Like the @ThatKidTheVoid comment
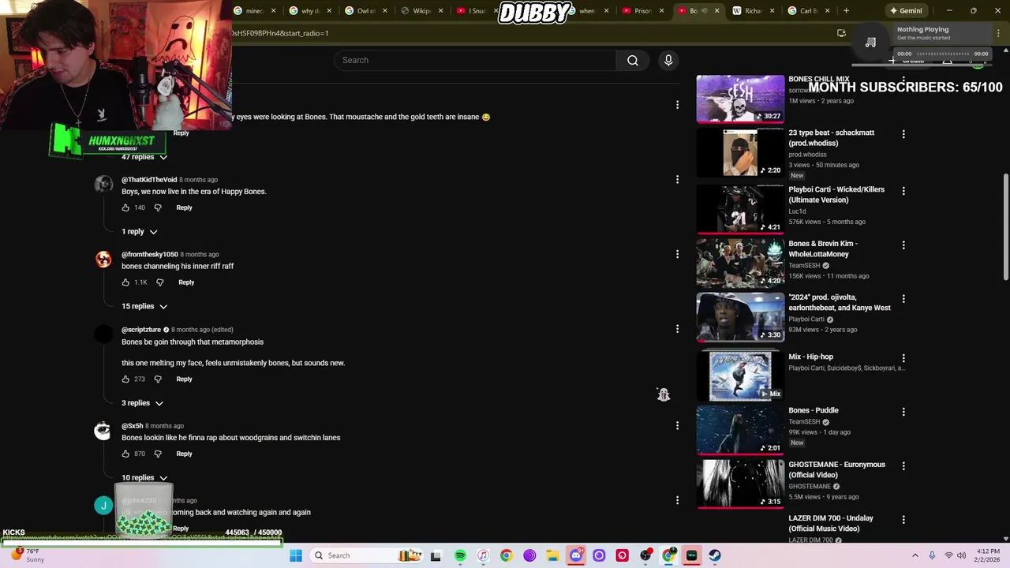The height and width of the screenshot is (568, 1010). tap(125, 207)
